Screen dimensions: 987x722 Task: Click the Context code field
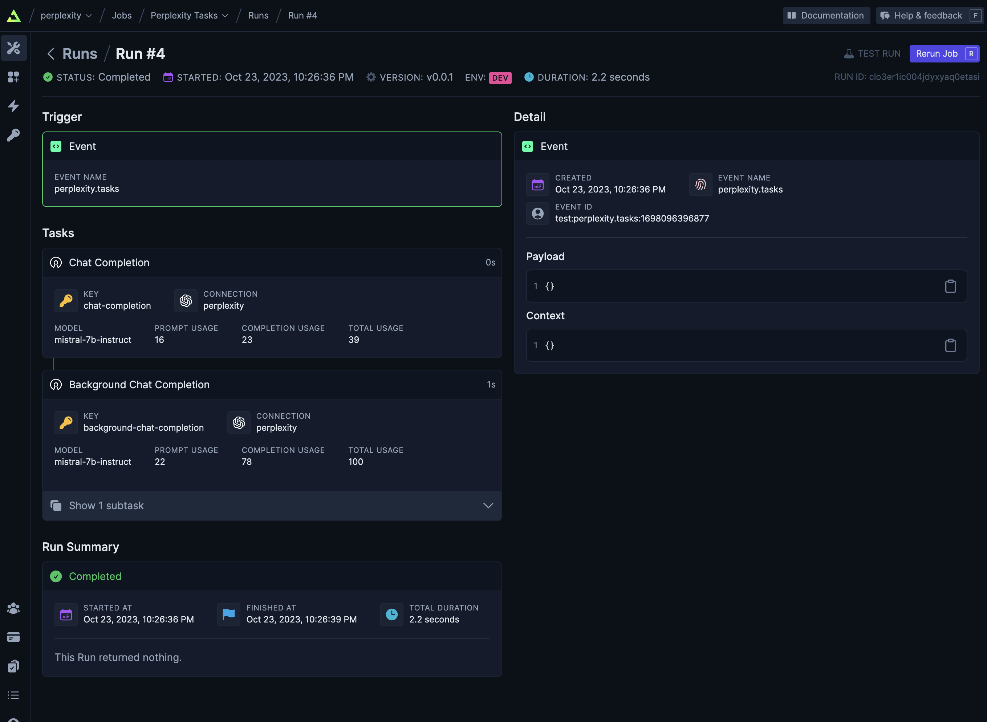(746, 345)
